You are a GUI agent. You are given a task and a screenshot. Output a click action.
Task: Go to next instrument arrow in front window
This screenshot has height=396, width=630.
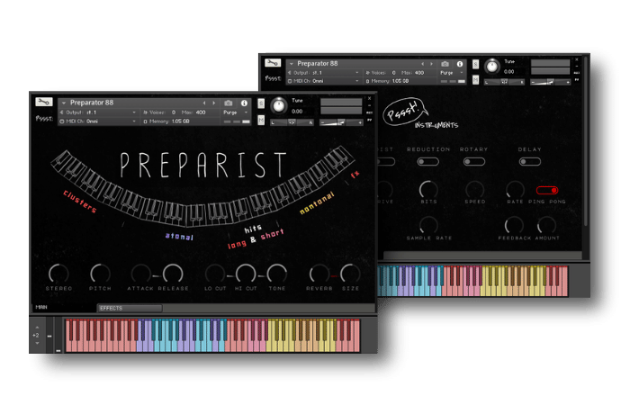click(214, 103)
